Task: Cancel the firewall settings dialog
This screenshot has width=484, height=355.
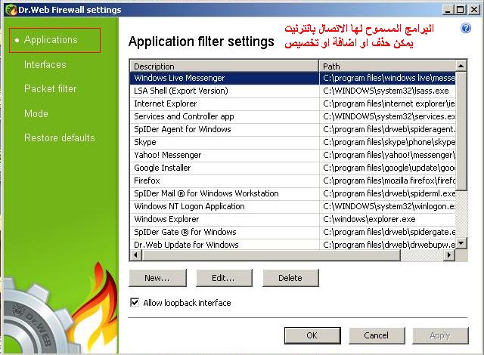Action: pos(377,335)
